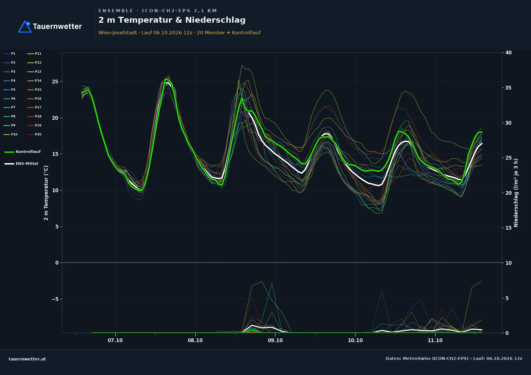Click the P1 legend entry
Screen dimensions: 531x375
point(9,53)
